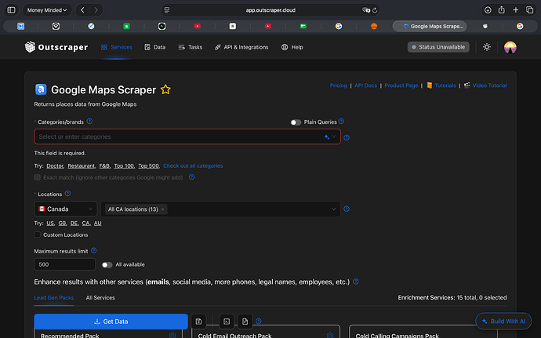
Task: Open settings gear on Recommended Pack
Action: point(172,335)
